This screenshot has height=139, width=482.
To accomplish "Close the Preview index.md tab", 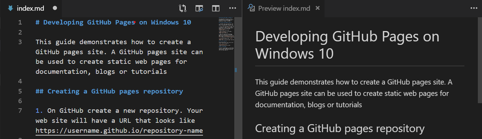I will coord(318,8).
